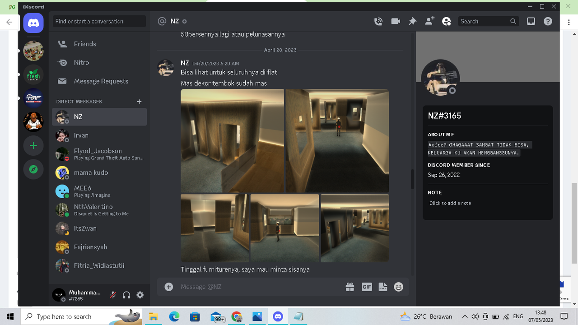Image resolution: width=578 pixels, height=325 pixels.
Task: Open User Settings gear
Action: coord(140,295)
